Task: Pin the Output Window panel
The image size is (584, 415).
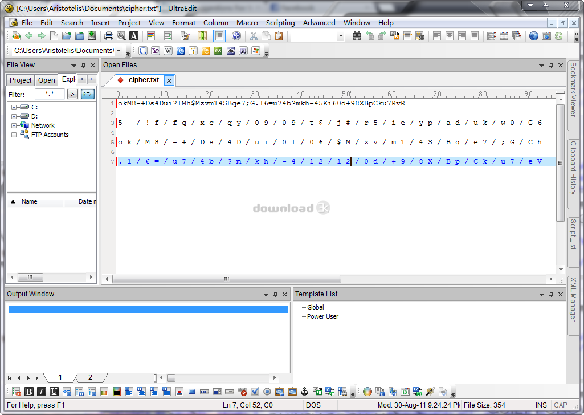Action: [x=276, y=294]
